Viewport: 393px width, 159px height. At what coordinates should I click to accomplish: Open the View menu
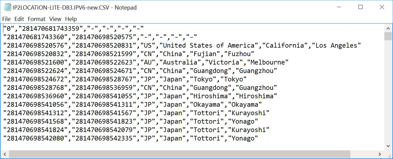coord(55,19)
